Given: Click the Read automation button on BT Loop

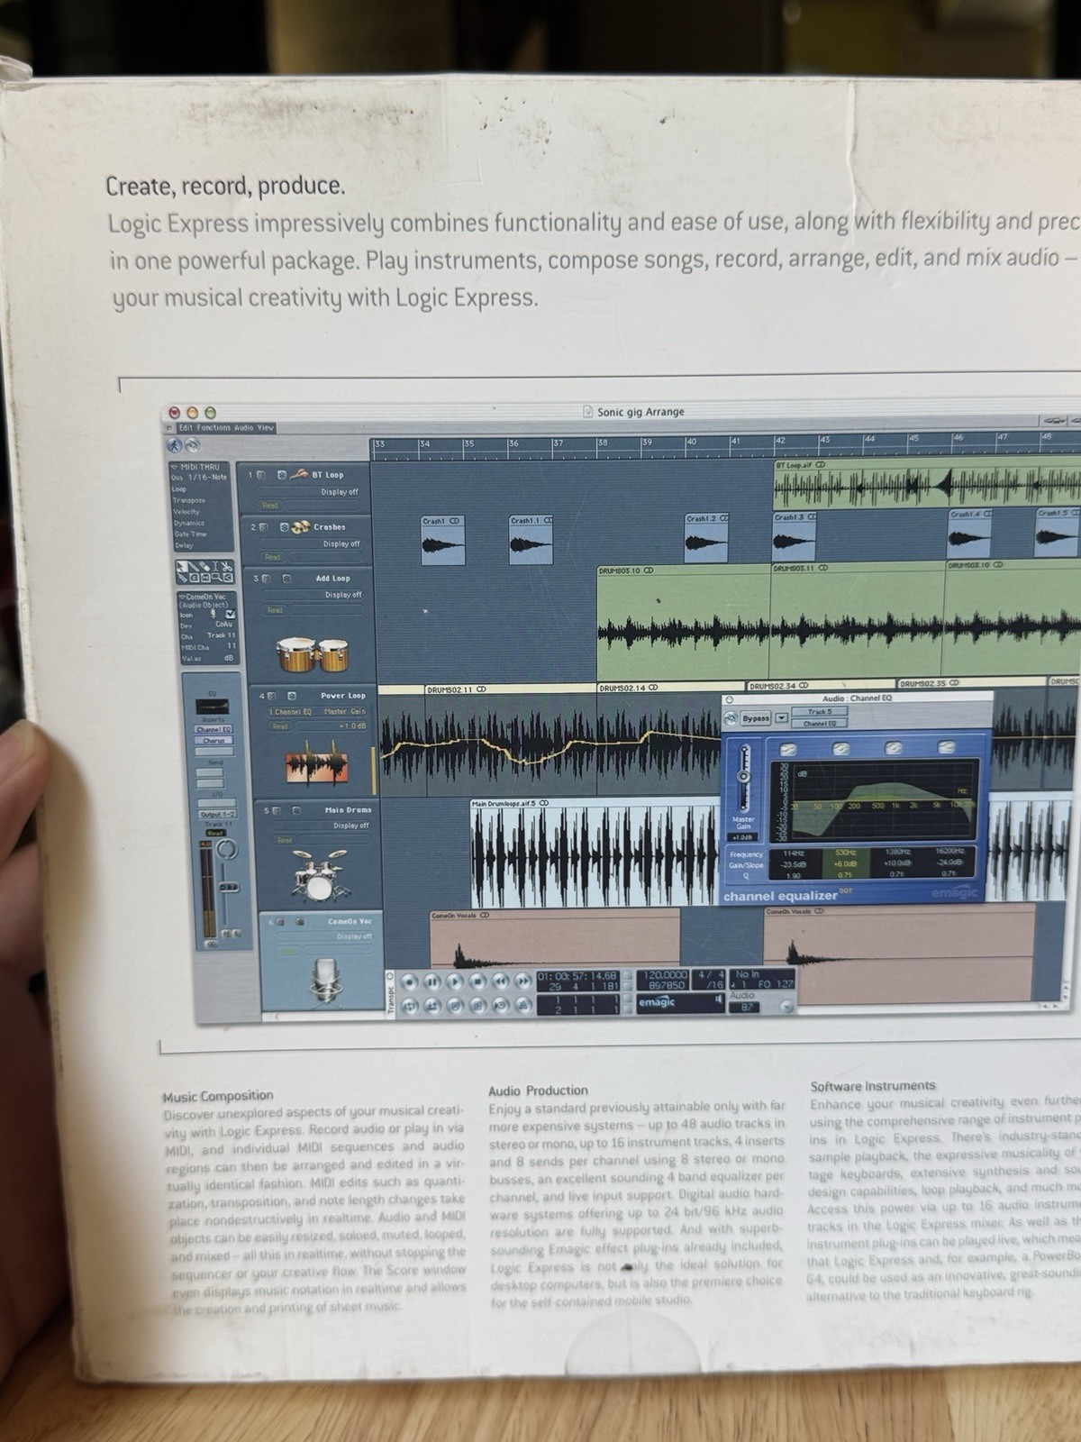Looking at the screenshot, I should click(x=270, y=506).
